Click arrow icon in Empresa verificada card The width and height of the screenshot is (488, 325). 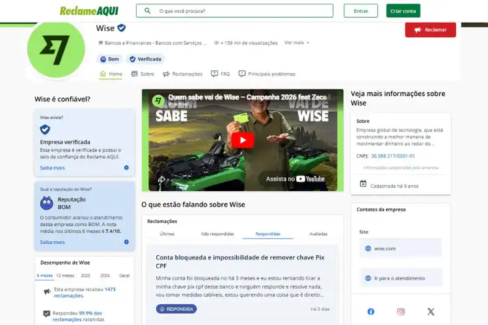coord(126,168)
